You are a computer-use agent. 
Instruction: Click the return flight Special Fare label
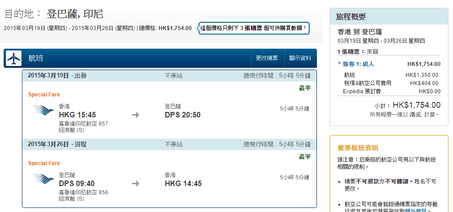point(44,163)
